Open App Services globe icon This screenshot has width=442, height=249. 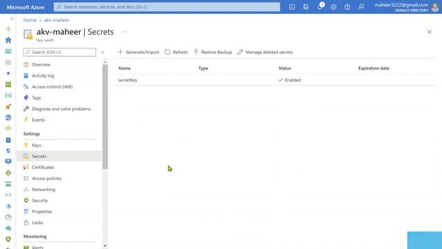click(x=8, y=118)
